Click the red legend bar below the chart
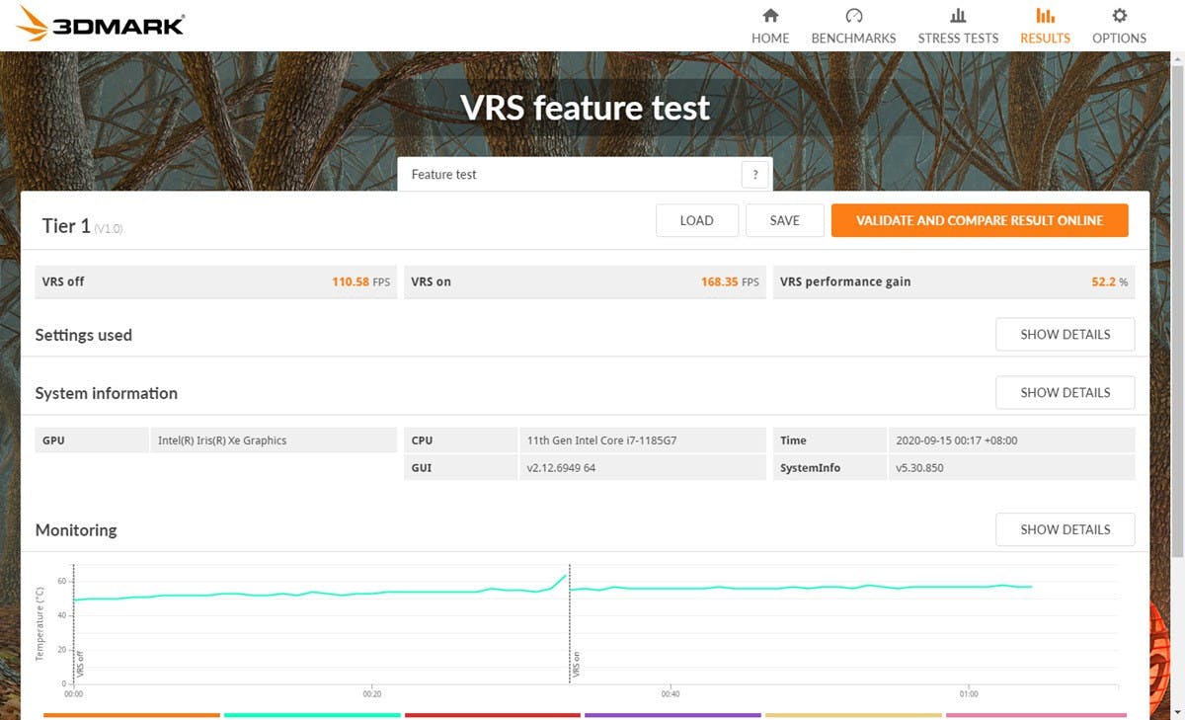 tap(493, 715)
